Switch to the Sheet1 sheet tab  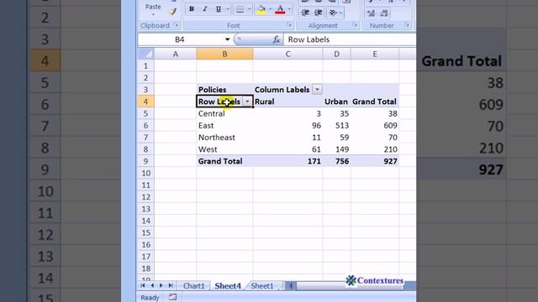tap(262, 286)
